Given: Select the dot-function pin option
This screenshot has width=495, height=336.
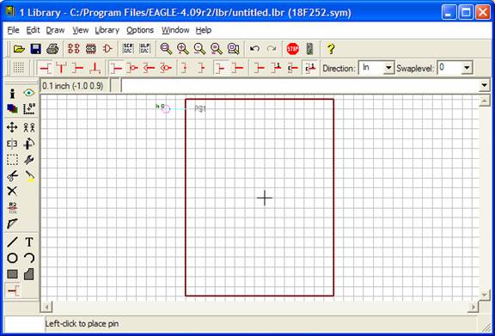Looking at the screenshot, I should 133,68.
